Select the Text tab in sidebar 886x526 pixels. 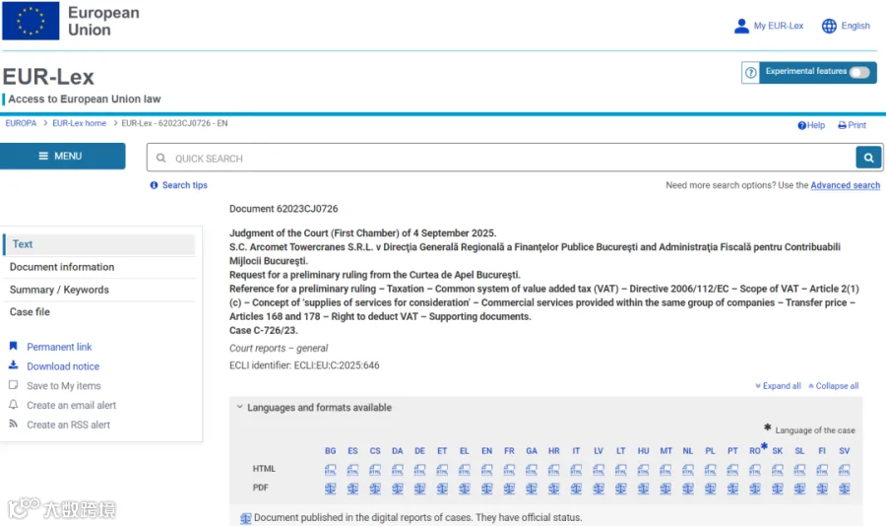(98, 244)
